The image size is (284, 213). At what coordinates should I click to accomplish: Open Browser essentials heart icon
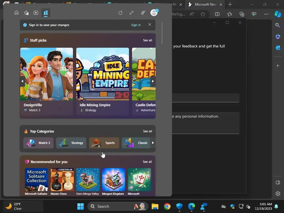click(254, 14)
